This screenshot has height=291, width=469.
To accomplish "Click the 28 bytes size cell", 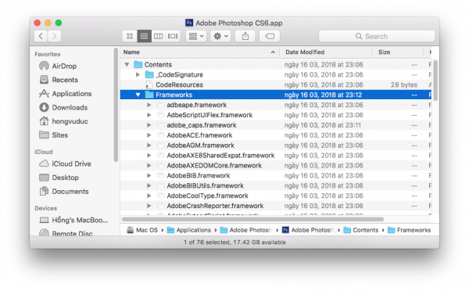I will pos(404,84).
